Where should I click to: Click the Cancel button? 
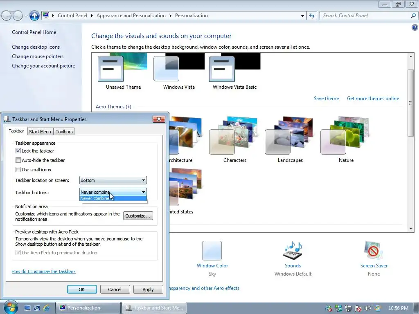(115, 289)
